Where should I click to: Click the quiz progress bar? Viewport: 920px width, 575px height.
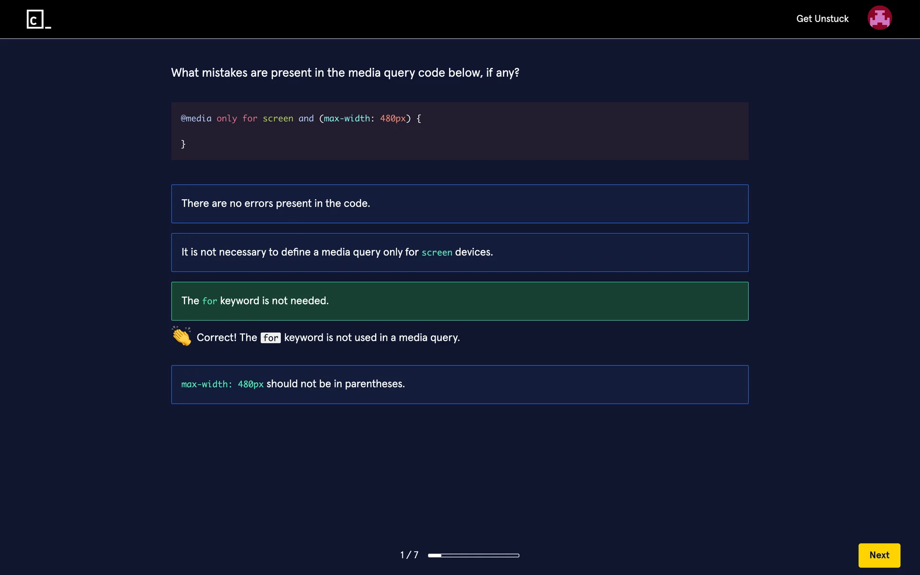click(x=473, y=555)
